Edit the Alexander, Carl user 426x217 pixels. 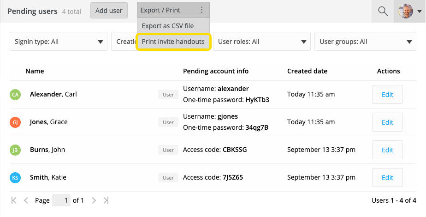[x=387, y=94]
